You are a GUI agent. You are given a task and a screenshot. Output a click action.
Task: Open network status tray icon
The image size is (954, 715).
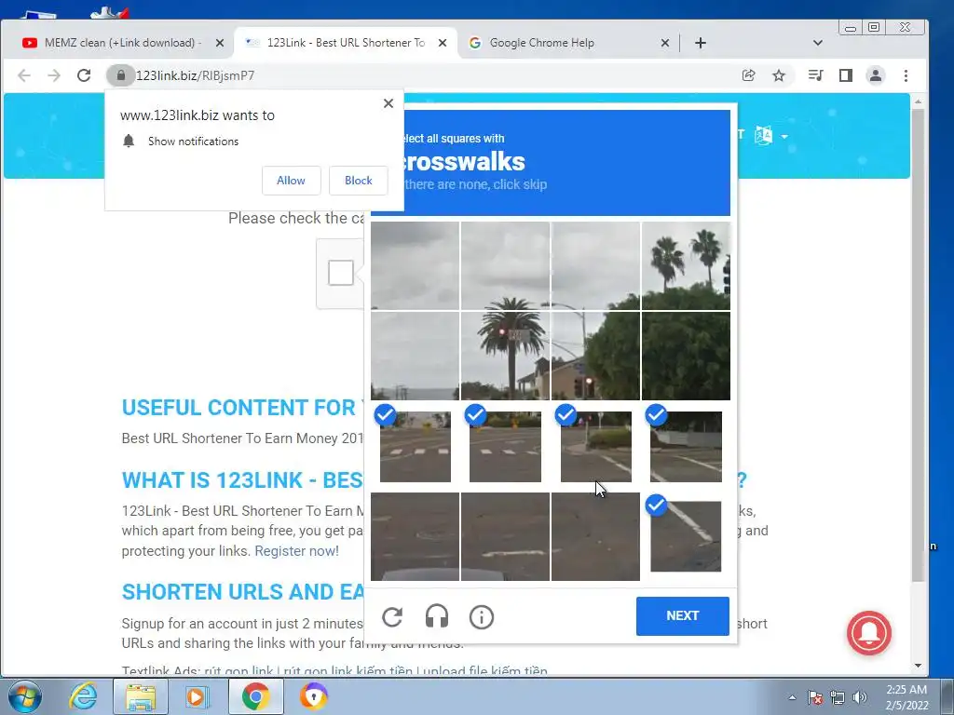point(838,697)
